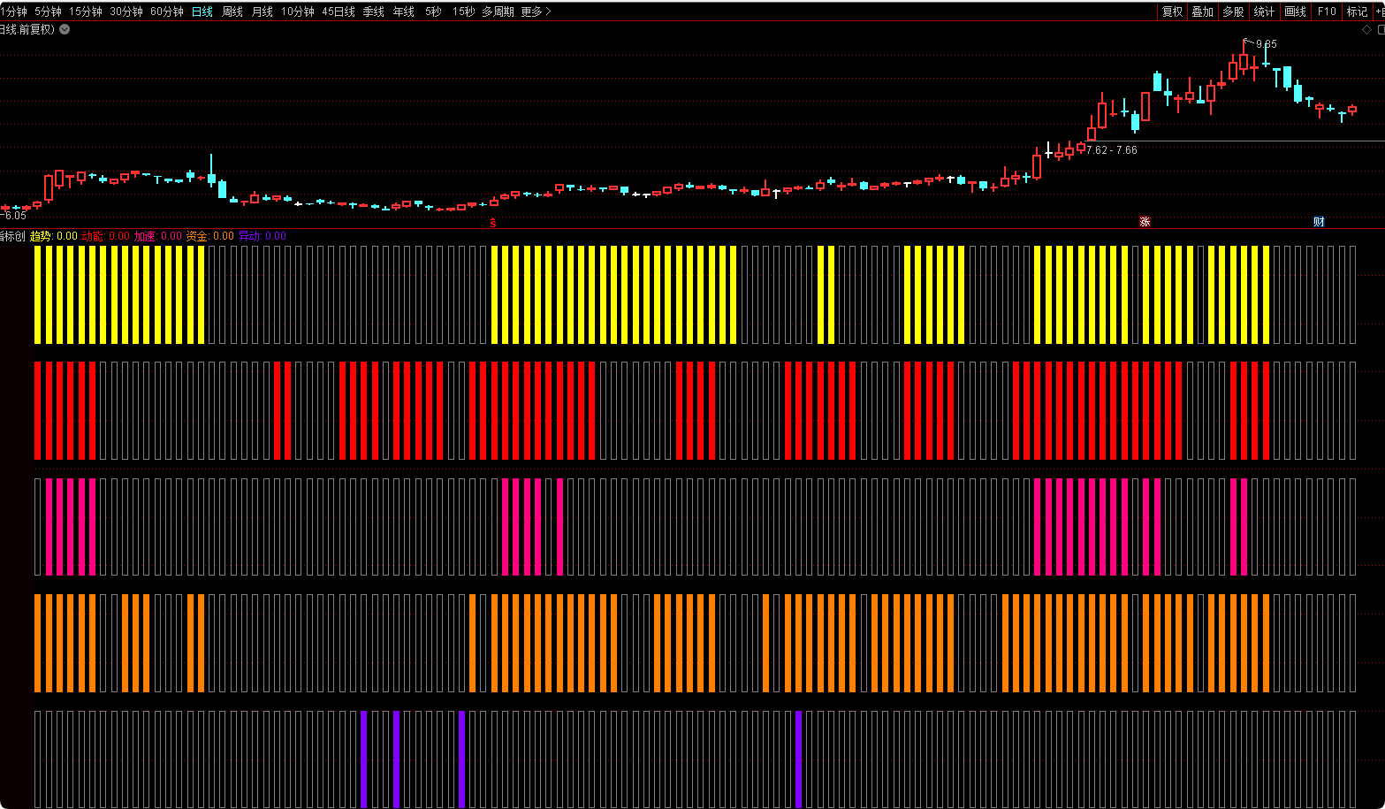Open the 多周期 multi-period selector
This screenshot has width=1385, height=809.
pyautogui.click(x=498, y=11)
